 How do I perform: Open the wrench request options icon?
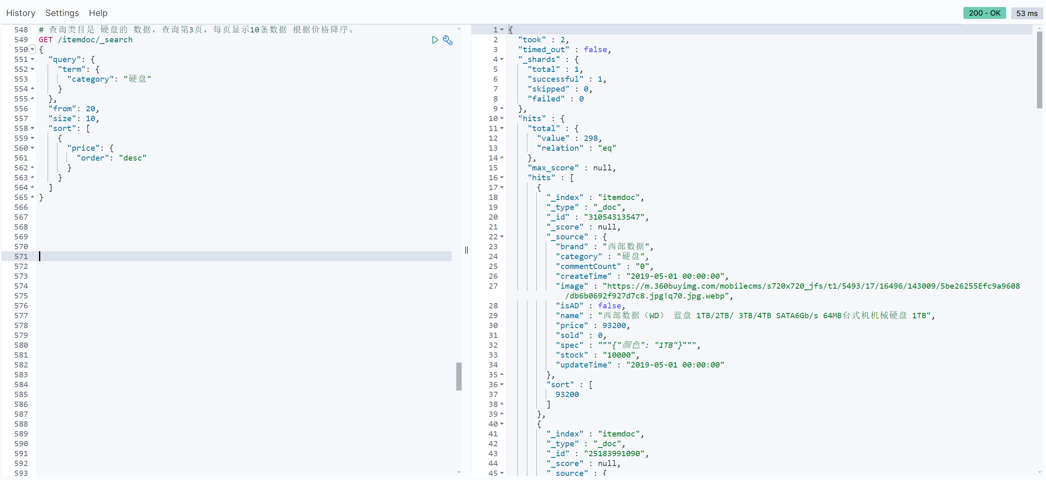[x=448, y=40]
